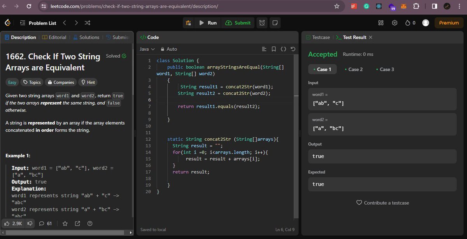The width and height of the screenshot is (467, 239).
Task: Select the Test Result tab
Action: click(351, 37)
